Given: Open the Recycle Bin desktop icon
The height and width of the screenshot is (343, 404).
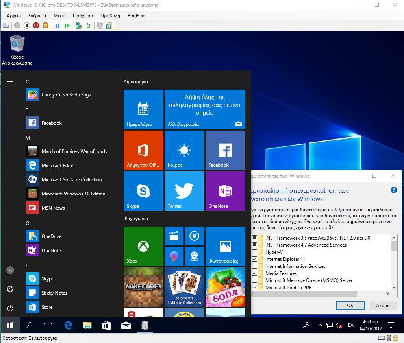Looking at the screenshot, I should [17, 50].
